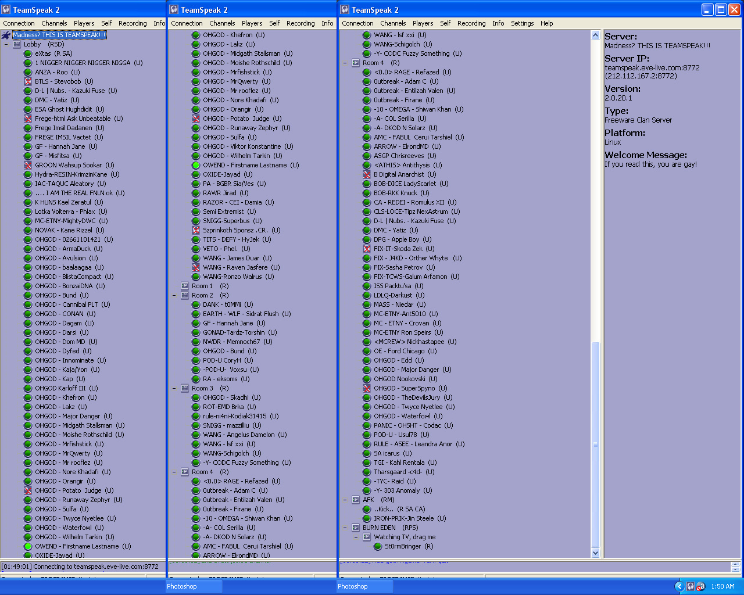Select player WANG - Angelus Damelon
The height and width of the screenshot is (595, 744).
pyautogui.click(x=245, y=435)
